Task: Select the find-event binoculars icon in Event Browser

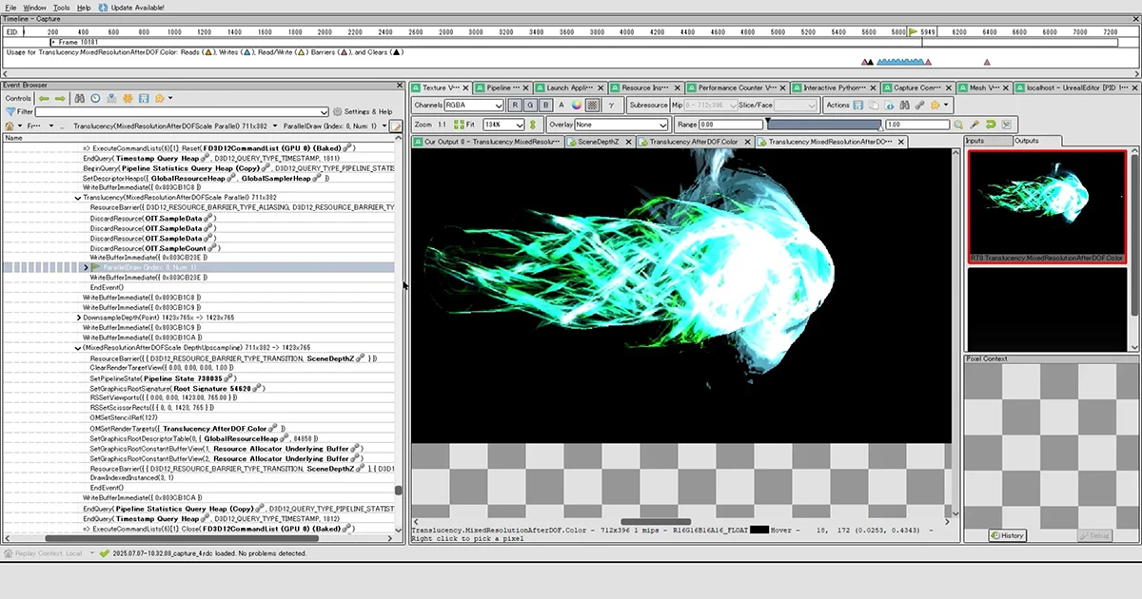Action: pos(80,98)
